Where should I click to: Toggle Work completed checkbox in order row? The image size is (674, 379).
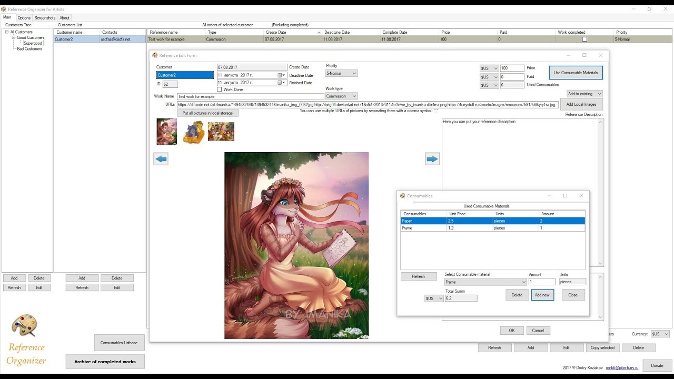point(584,39)
